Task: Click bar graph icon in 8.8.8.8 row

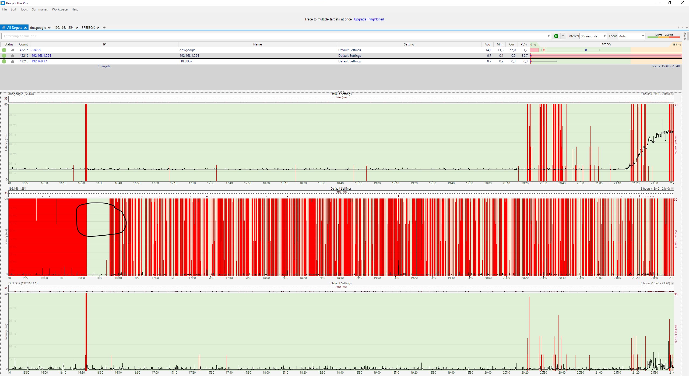Action: click(12, 50)
